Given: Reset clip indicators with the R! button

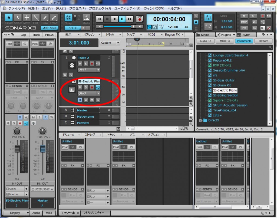Looking at the screenshot, I should click(262, 28).
